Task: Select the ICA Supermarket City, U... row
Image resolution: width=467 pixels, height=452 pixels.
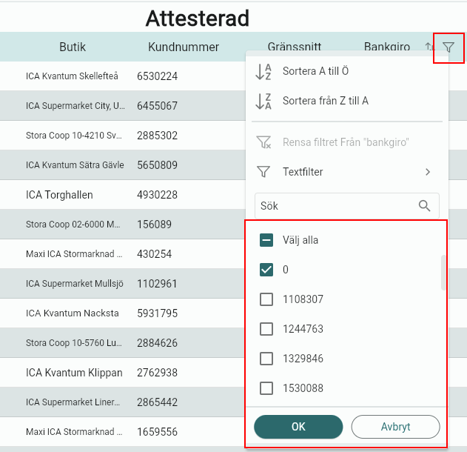Action: [123, 105]
